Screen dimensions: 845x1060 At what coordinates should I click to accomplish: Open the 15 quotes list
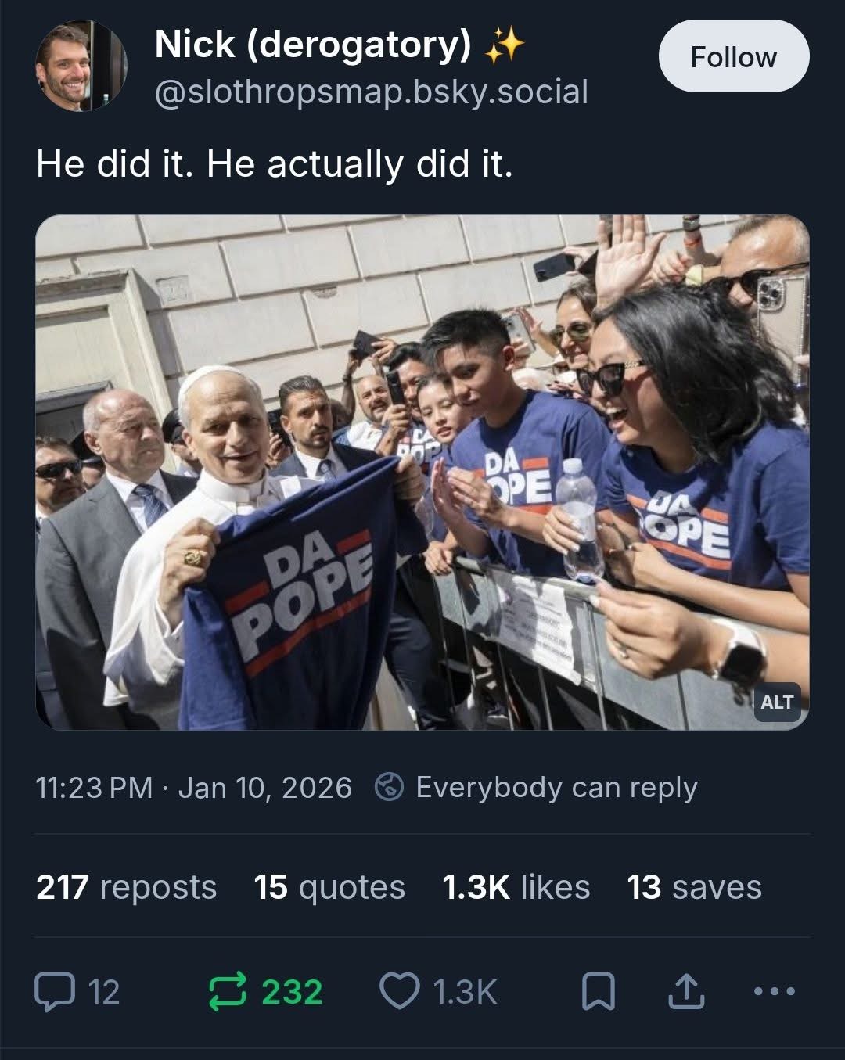329,887
